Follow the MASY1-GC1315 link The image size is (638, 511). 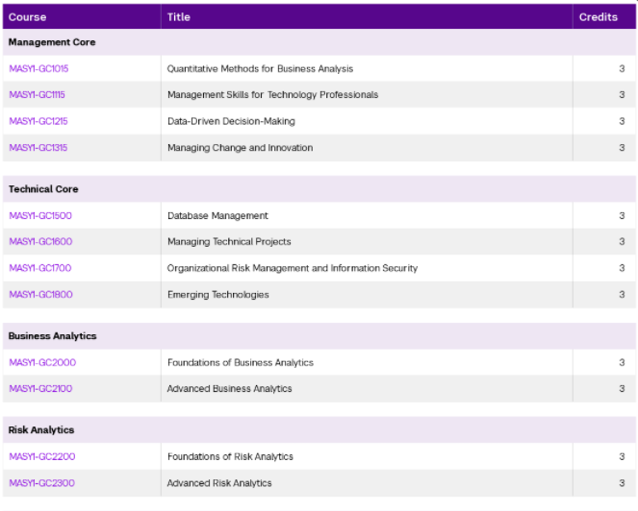(38, 148)
